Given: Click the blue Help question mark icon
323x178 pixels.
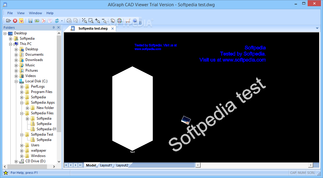Looking at the screenshot, I should click(x=135, y=21).
